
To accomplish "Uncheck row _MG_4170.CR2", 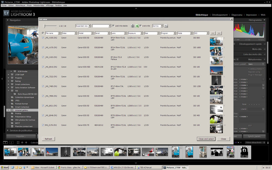I will pyautogui.click(x=43, y=47).
